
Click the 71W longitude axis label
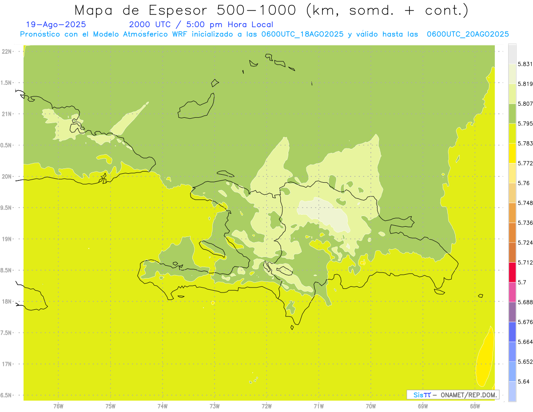point(318,406)
